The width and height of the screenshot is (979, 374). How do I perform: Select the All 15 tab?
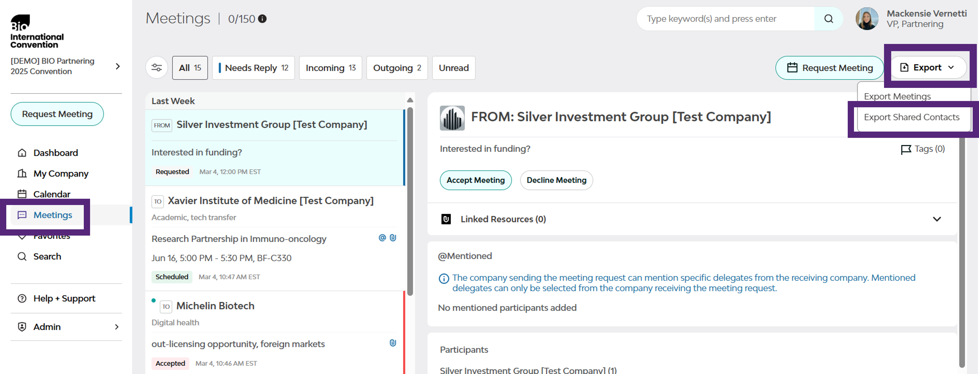click(190, 68)
